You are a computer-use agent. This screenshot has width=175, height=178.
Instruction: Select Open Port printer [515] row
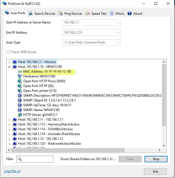(40, 91)
